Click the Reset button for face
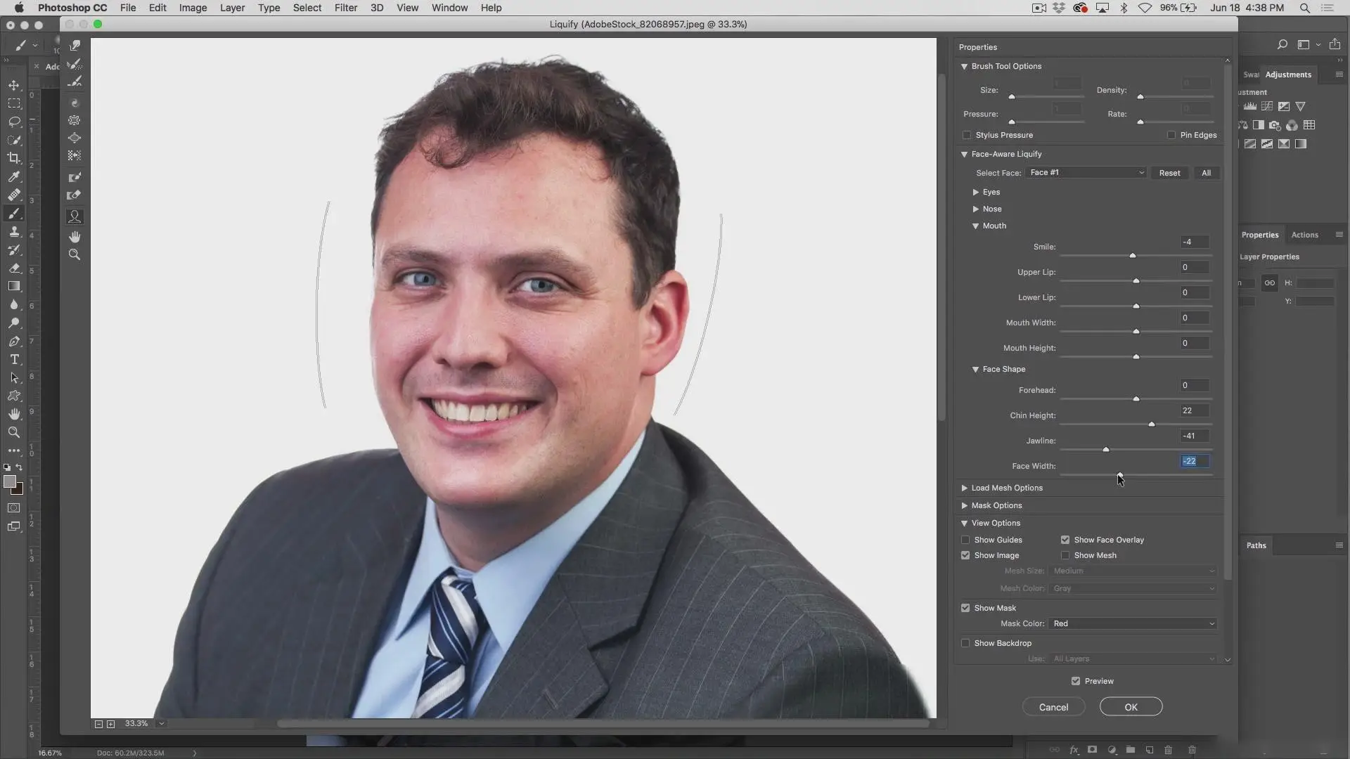1350x759 pixels. (1169, 173)
